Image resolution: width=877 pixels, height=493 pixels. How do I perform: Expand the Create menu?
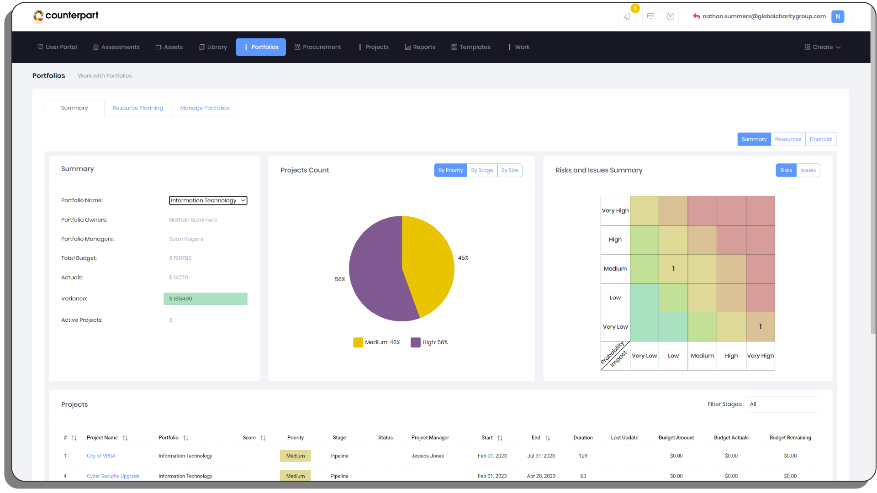[822, 47]
